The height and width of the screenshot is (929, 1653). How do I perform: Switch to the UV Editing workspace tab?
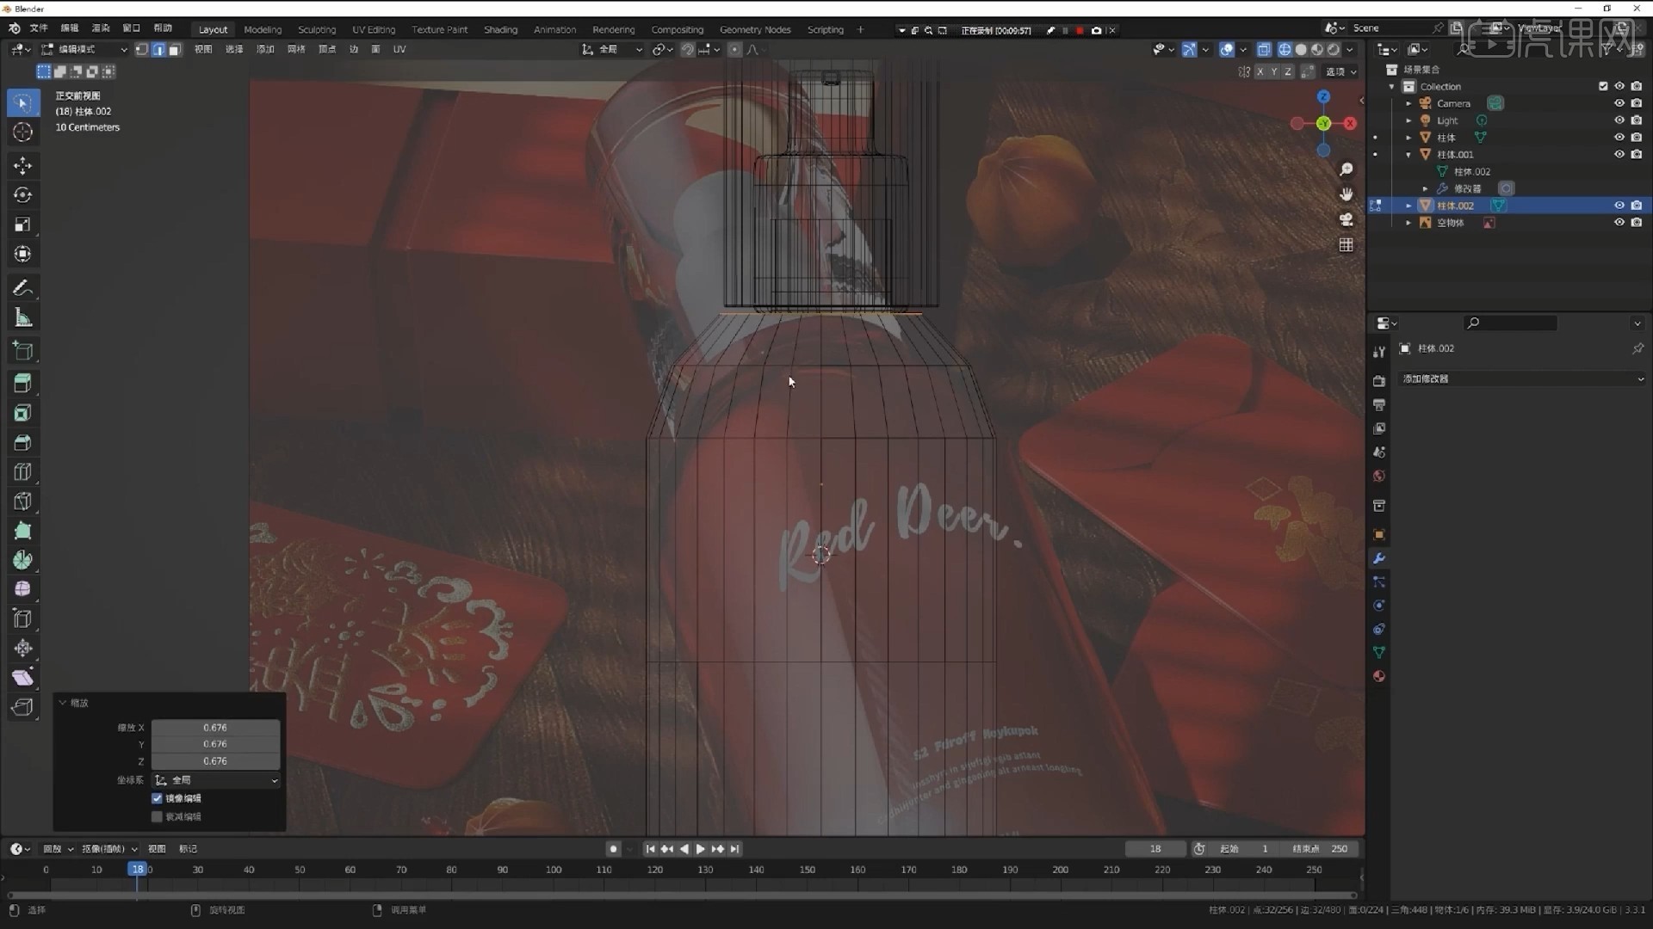click(374, 29)
